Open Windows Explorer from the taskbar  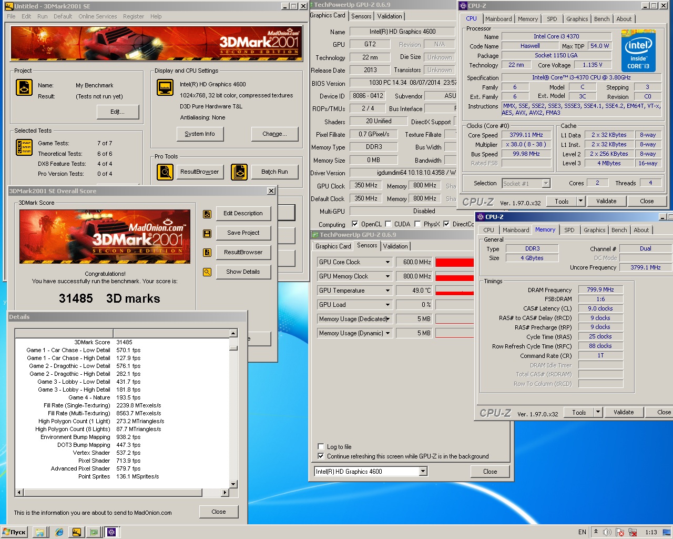click(39, 532)
